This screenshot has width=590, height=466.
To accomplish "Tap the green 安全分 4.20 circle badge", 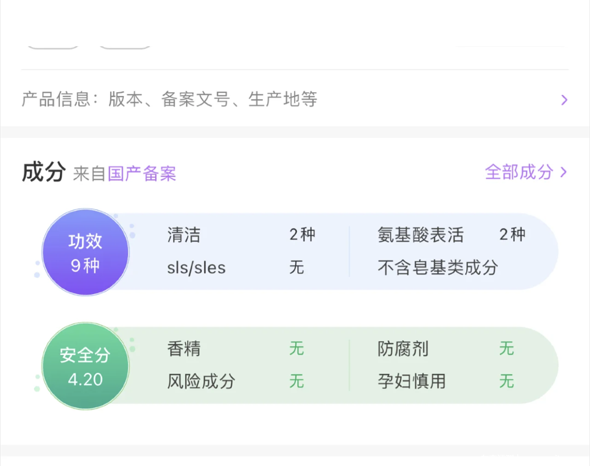I will [85, 366].
